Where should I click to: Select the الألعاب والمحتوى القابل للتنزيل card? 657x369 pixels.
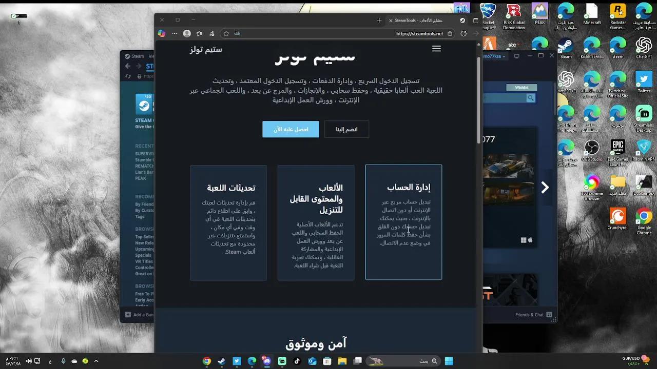click(x=316, y=222)
